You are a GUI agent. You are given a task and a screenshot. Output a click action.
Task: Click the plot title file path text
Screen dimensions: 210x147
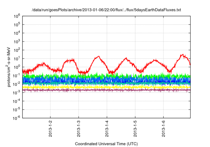106,10
